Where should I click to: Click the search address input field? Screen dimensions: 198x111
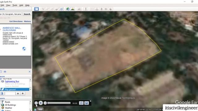[x=11, y=14]
